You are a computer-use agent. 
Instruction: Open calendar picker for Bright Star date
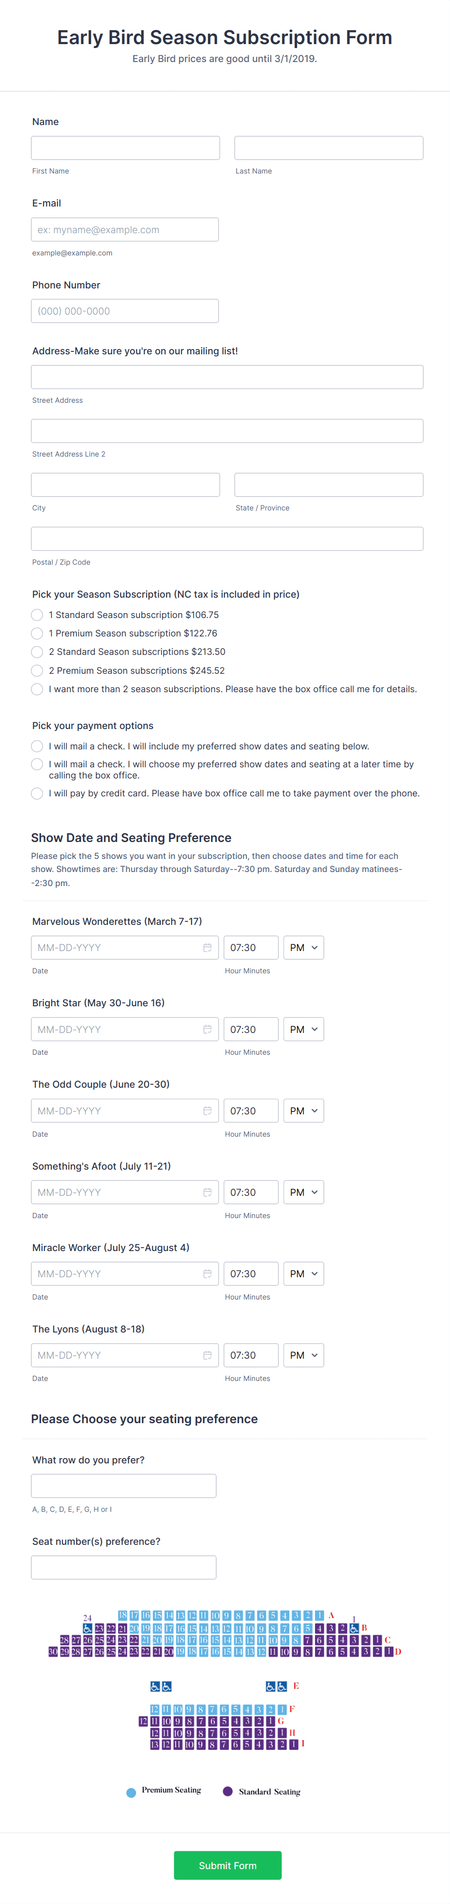(x=207, y=1029)
